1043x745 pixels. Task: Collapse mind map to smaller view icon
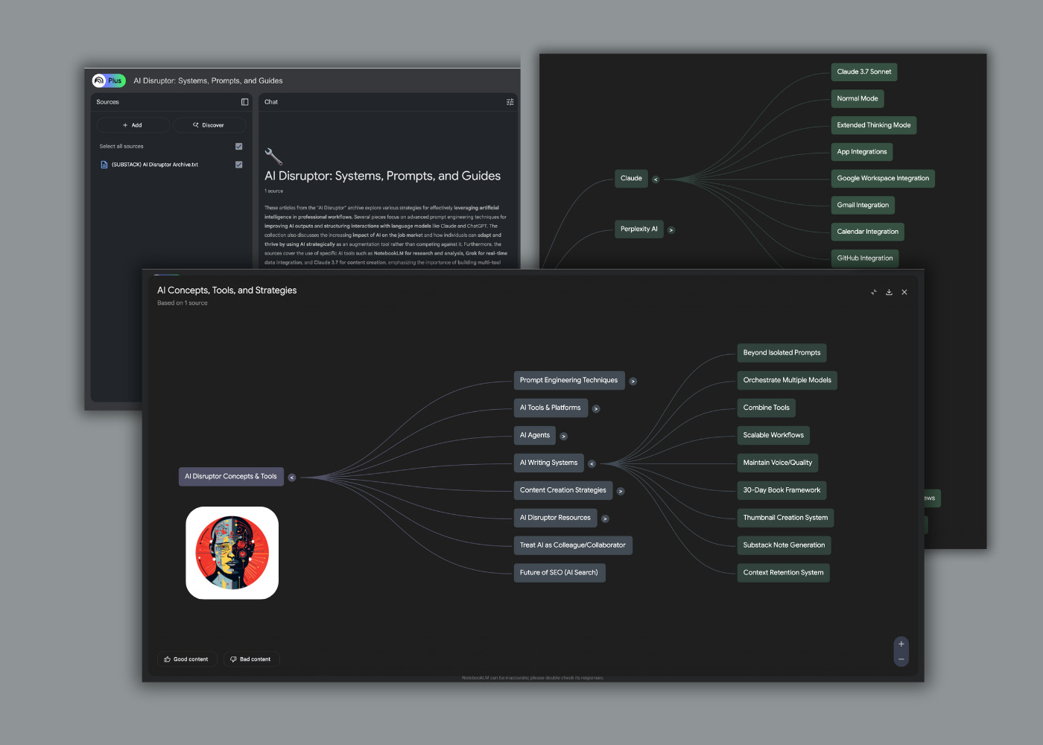click(873, 292)
